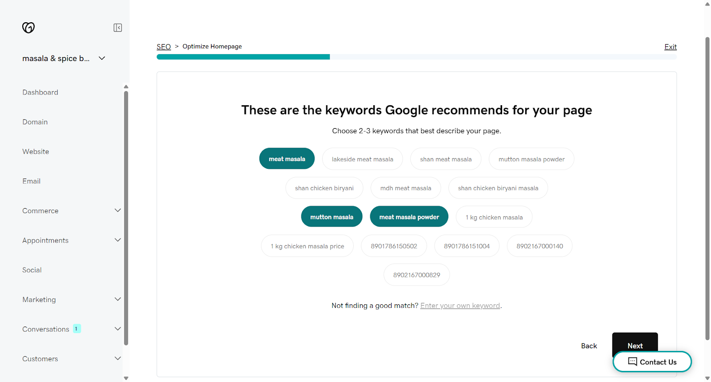The height and width of the screenshot is (382, 711).
Task: Expand the Marketing section chevron
Action: (x=118, y=299)
